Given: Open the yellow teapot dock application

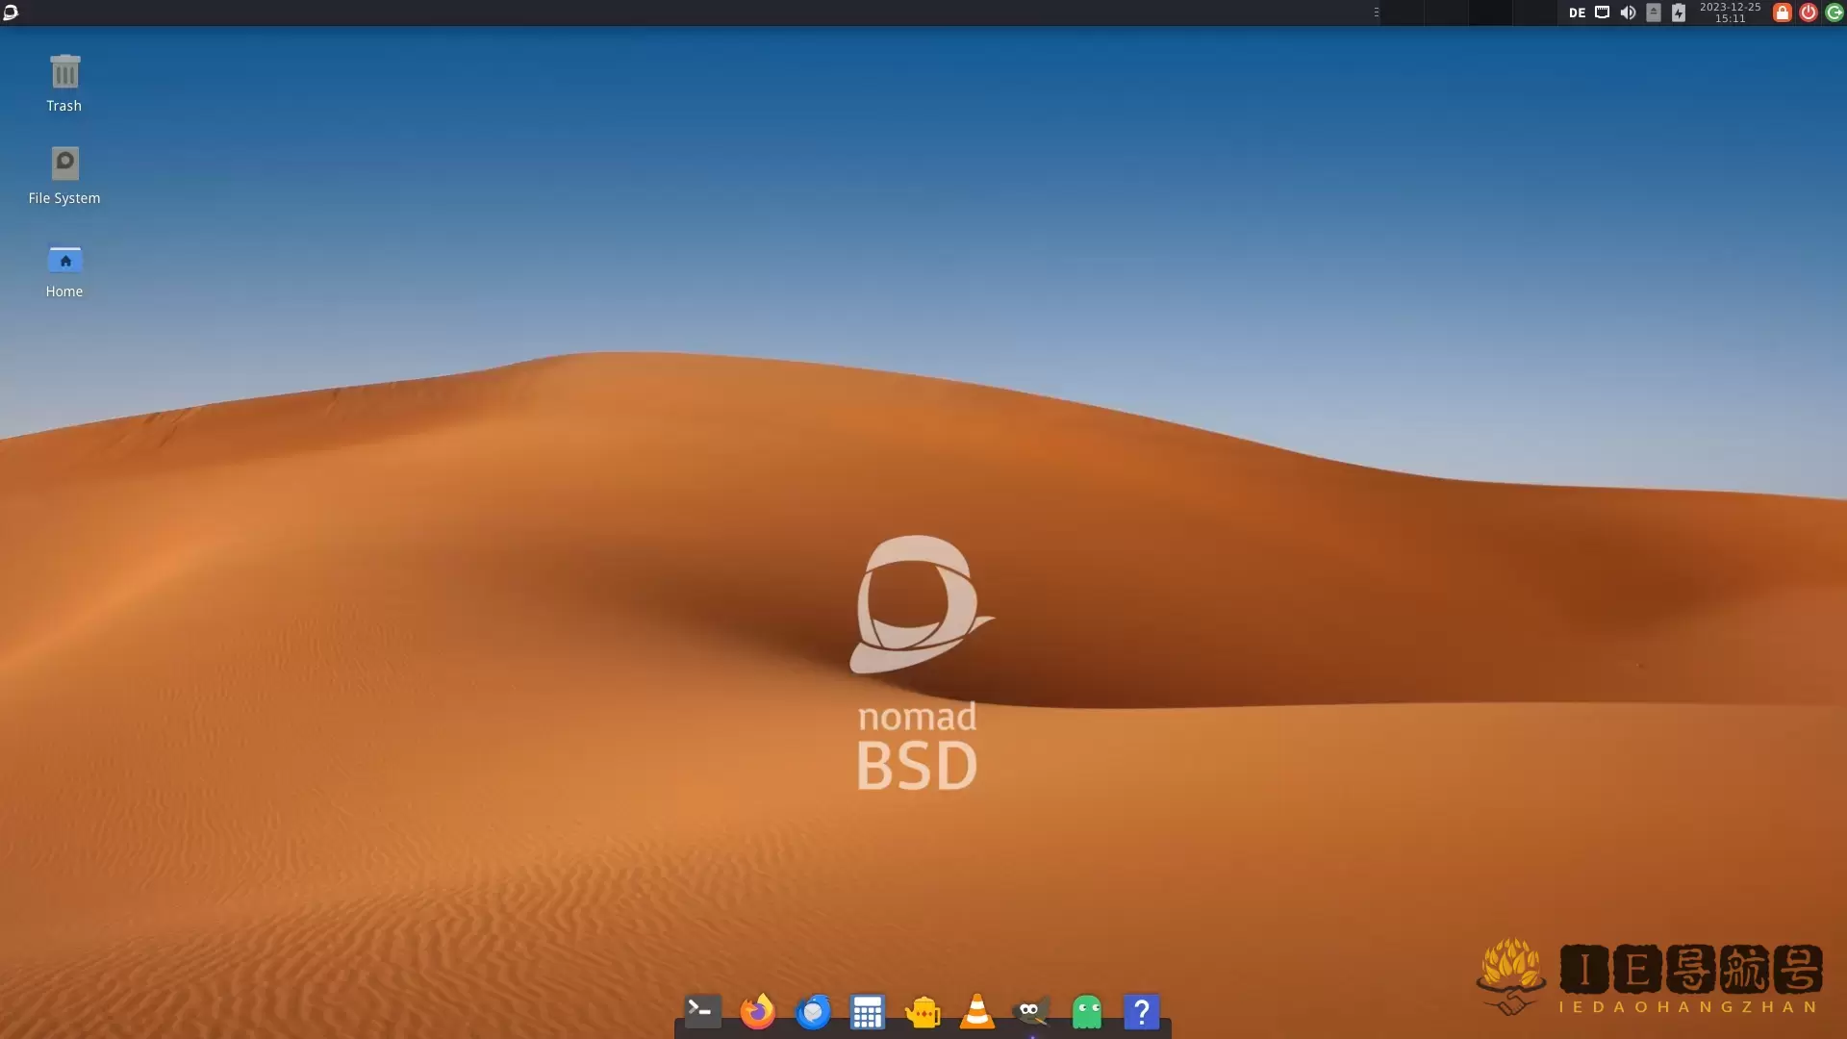Looking at the screenshot, I should (x=923, y=1012).
